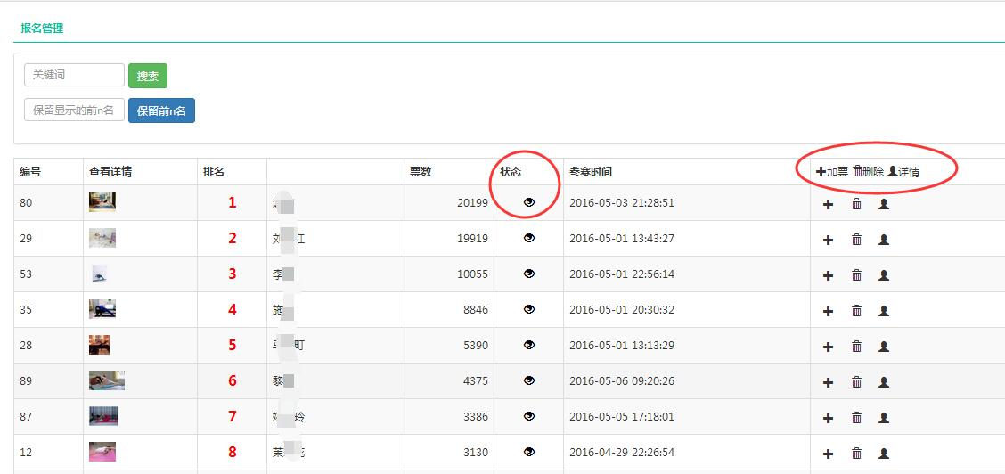This screenshot has width=1005, height=474.
Task: Toggle eye status icon for entry 12
Action: [529, 452]
